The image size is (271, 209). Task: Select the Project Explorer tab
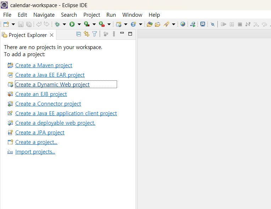(x=28, y=35)
